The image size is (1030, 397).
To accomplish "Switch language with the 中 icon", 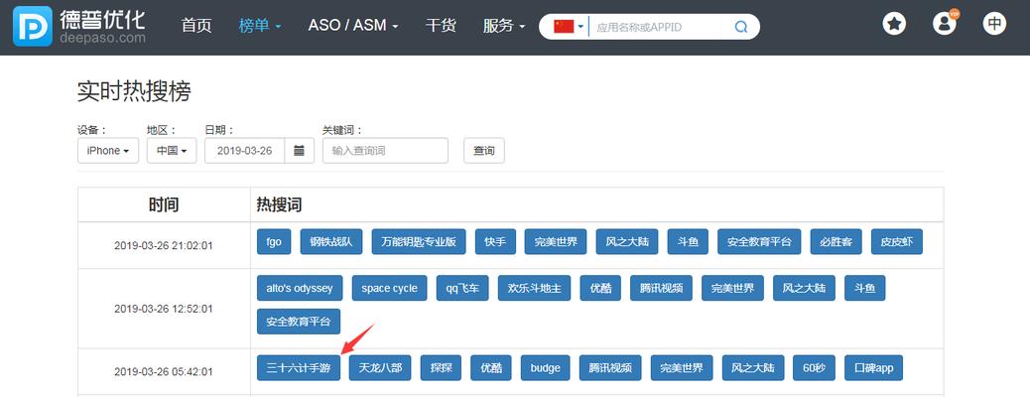I will coord(994,25).
